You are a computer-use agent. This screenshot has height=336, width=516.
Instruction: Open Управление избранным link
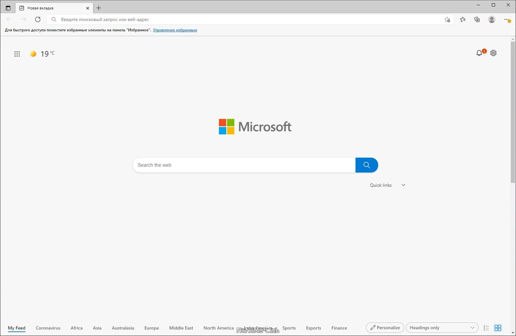coord(175,30)
